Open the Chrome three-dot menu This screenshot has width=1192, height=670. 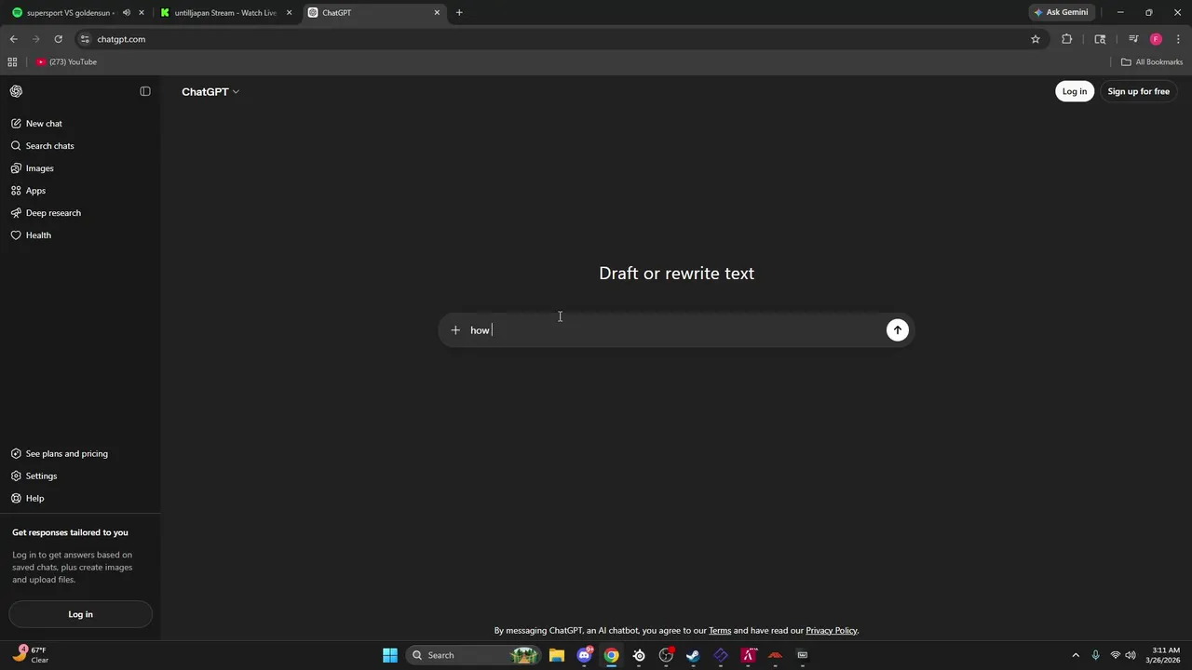click(1179, 39)
